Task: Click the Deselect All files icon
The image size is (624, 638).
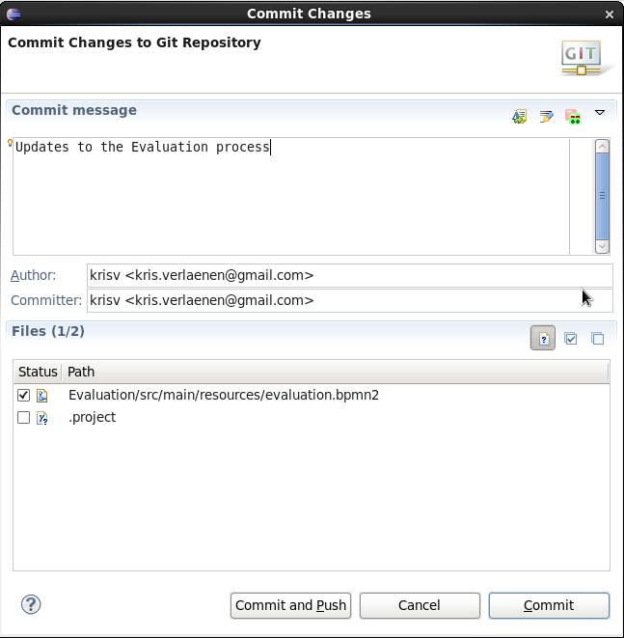Action: pos(598,339)
